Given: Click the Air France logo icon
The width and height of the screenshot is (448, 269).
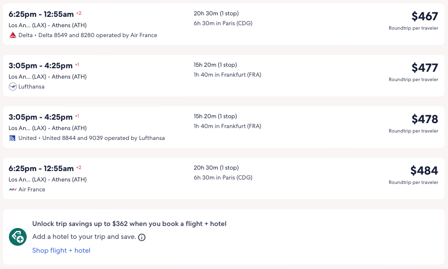Looking at the screenshot, I should click(x=13, y=189).
